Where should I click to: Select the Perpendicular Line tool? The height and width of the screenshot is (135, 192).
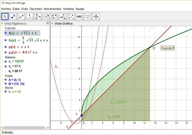[30, 16]
